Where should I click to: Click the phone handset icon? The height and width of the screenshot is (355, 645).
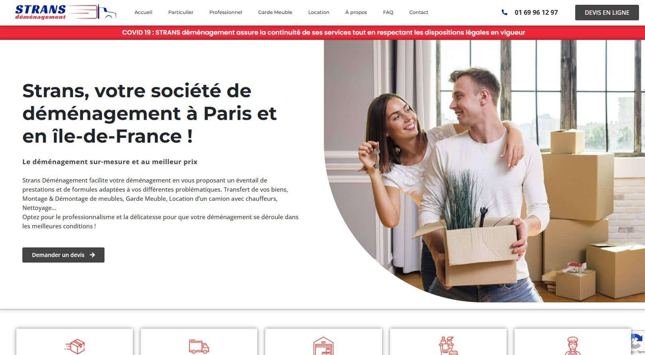tap(505, 12)
